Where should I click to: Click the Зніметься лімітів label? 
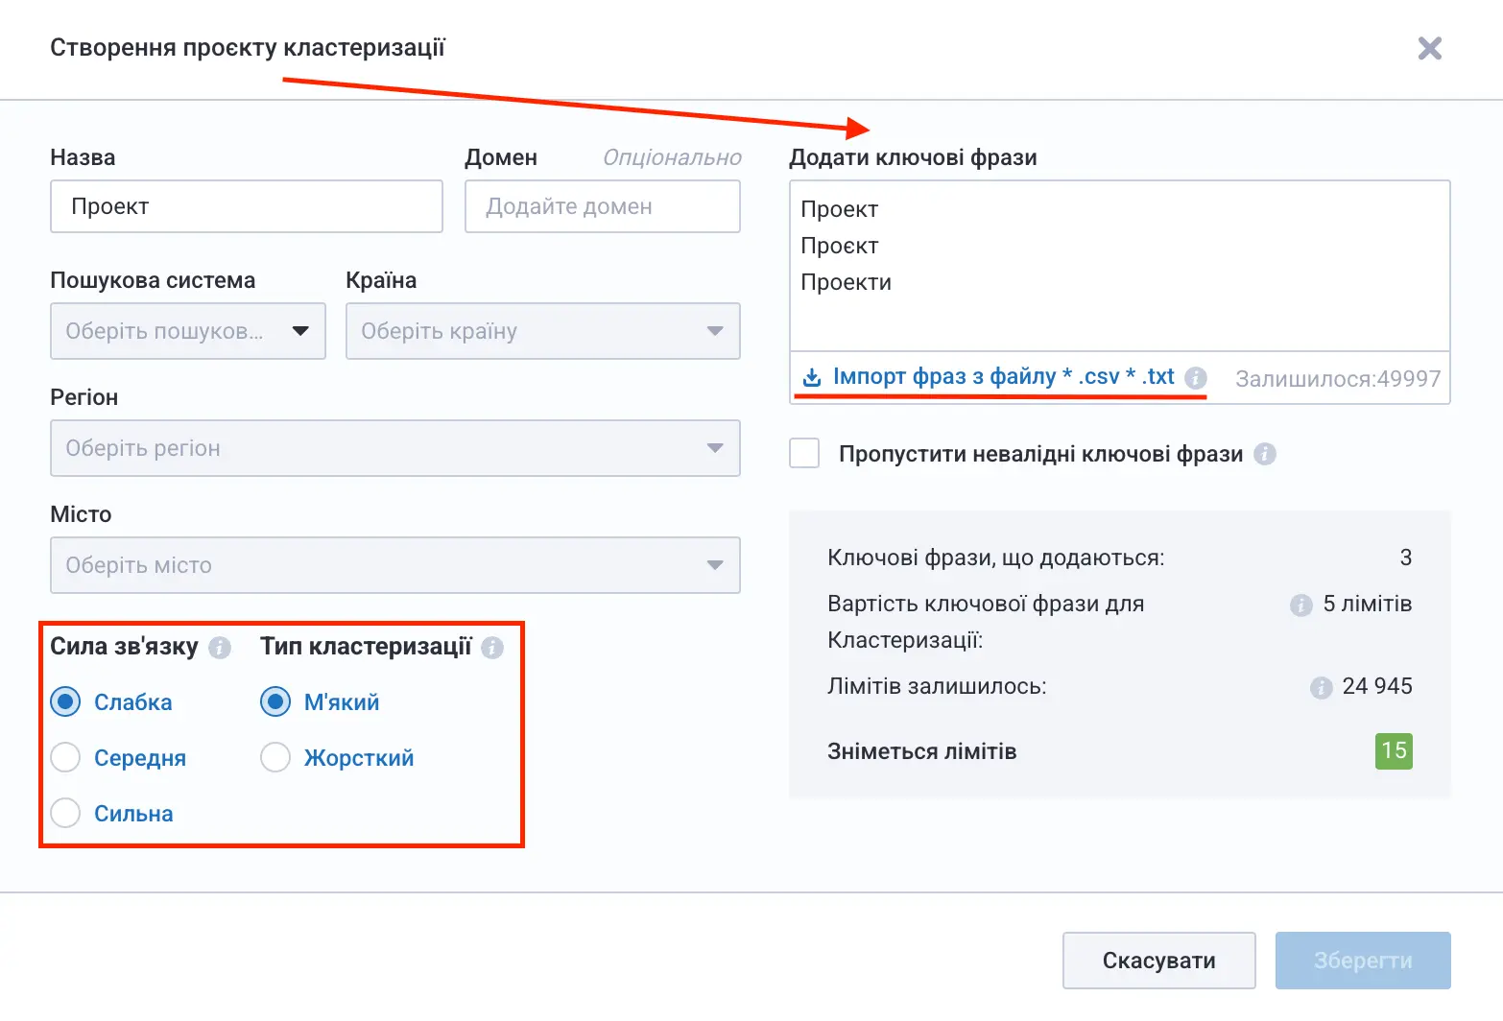(x=921, y=751)
